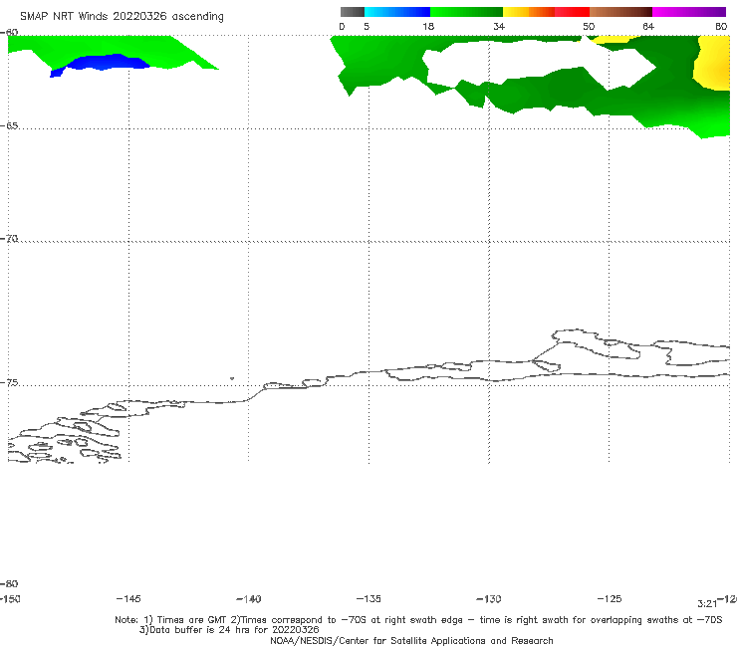
Task: Select the cyan-to-blue segment of the color bar
Action: tap(397, 12)
